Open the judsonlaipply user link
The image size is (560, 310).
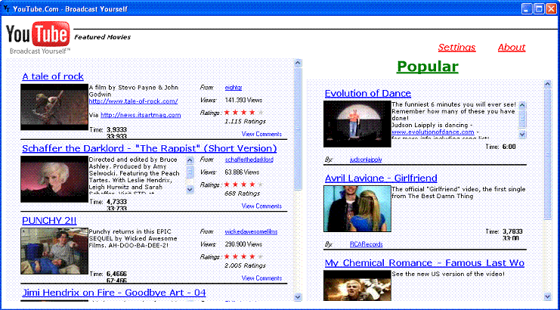[x=366, y=160]
